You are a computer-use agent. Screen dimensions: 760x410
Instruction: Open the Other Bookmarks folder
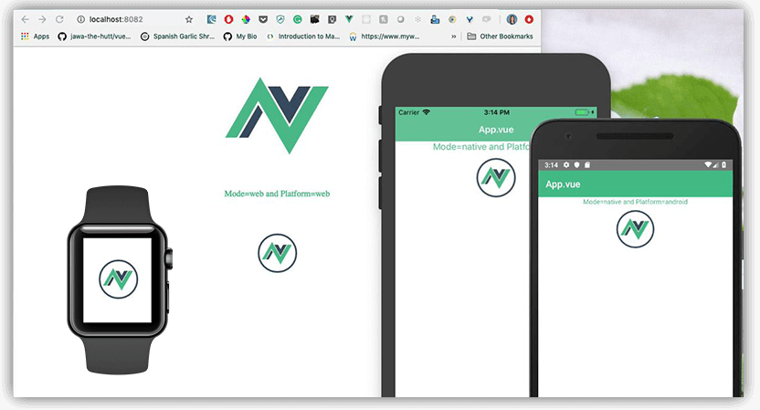click(x=501, y=37)
